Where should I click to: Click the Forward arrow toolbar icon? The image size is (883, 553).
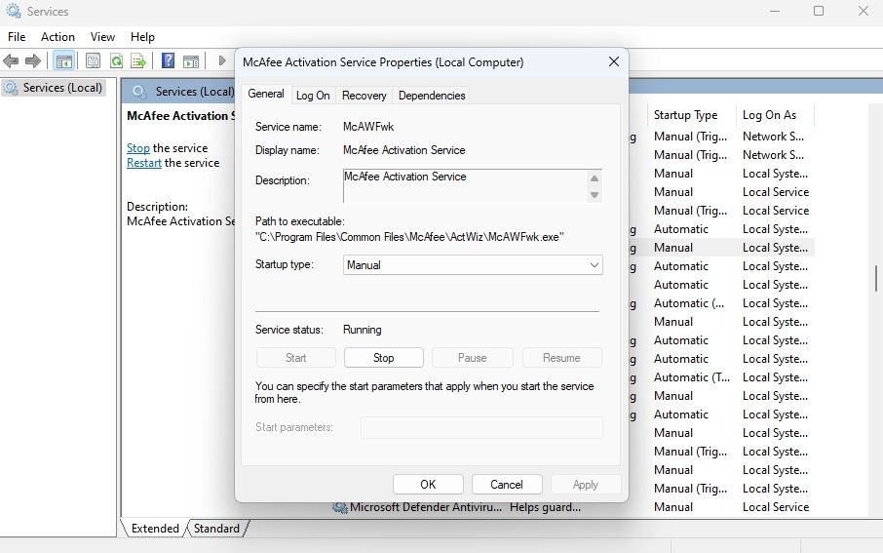click(x=33, y=60)
